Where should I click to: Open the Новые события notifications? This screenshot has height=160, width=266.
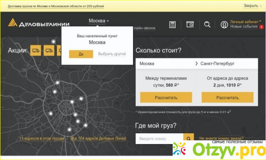pyautogui.click(x=244, y=27)
